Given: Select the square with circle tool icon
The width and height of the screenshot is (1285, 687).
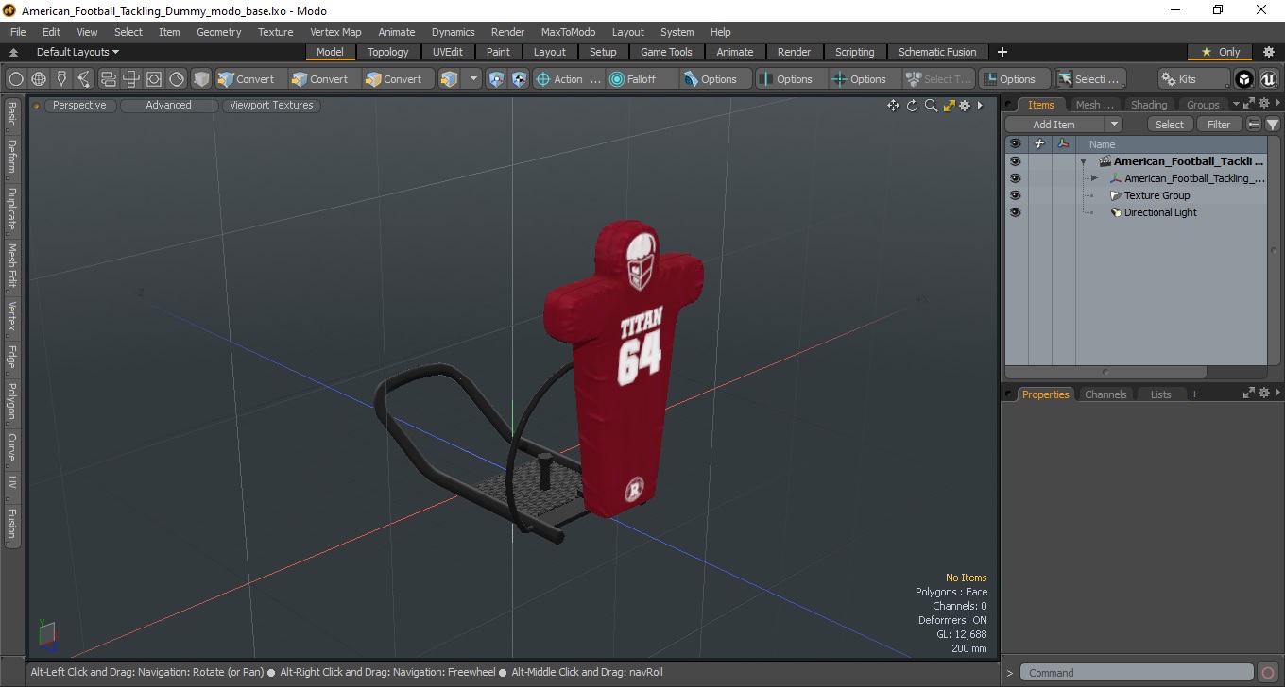Looking at the screenshot, I should click(153, 79).
